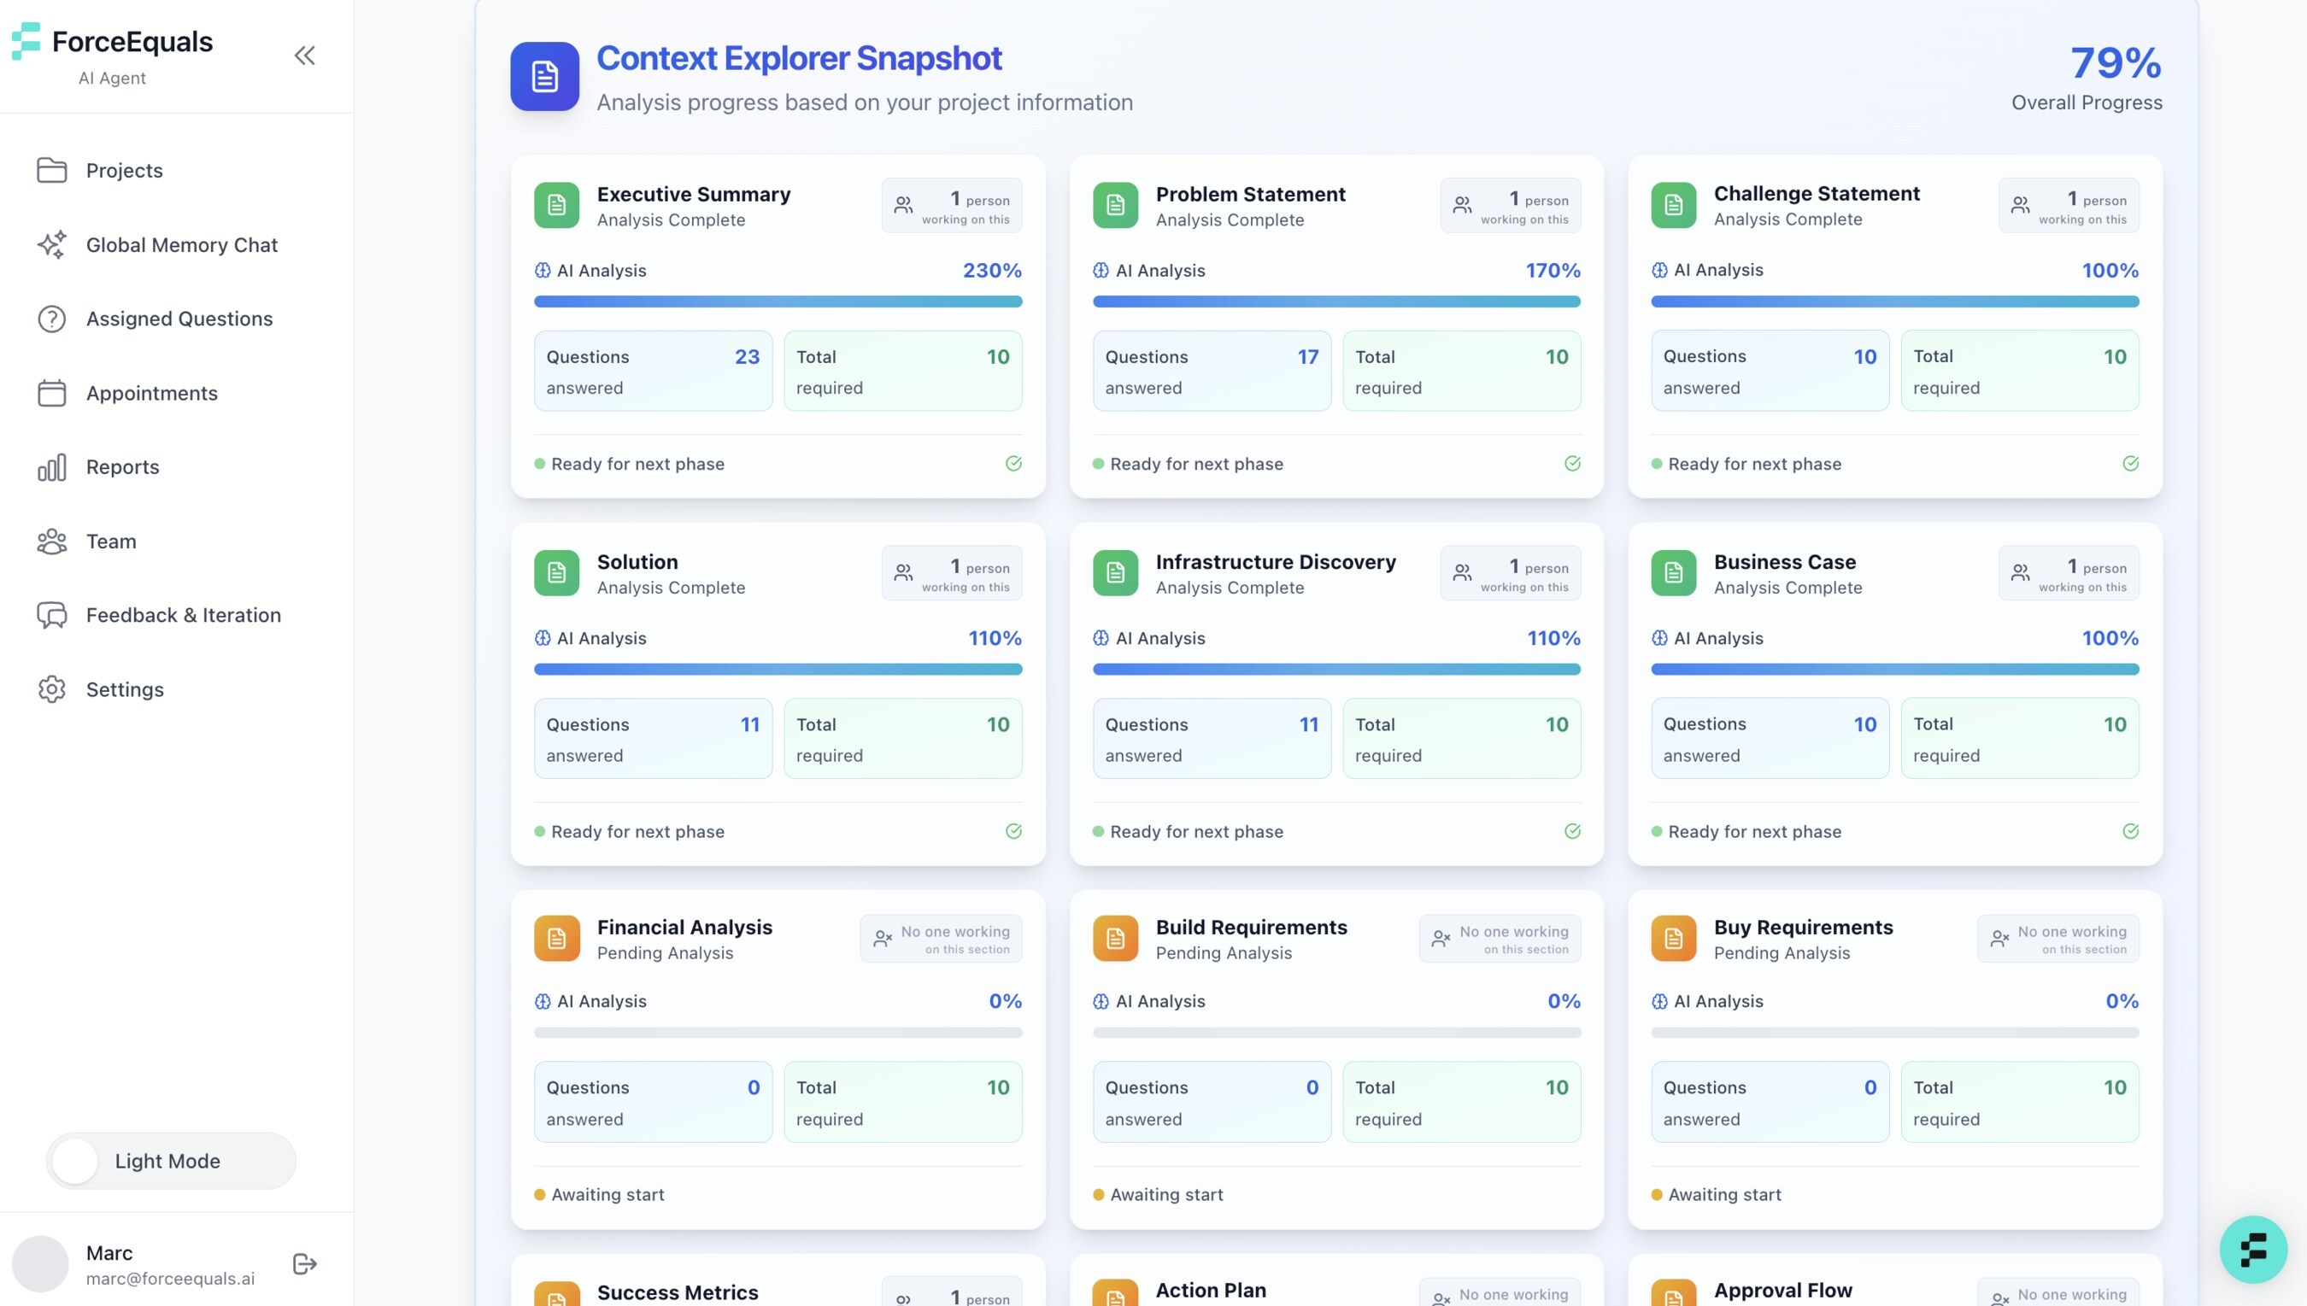The width and height of the screenshot is (2307, 1306).
Task: Click the Context Explorer Snapshot document icon
Action: [x=544, y=77]
